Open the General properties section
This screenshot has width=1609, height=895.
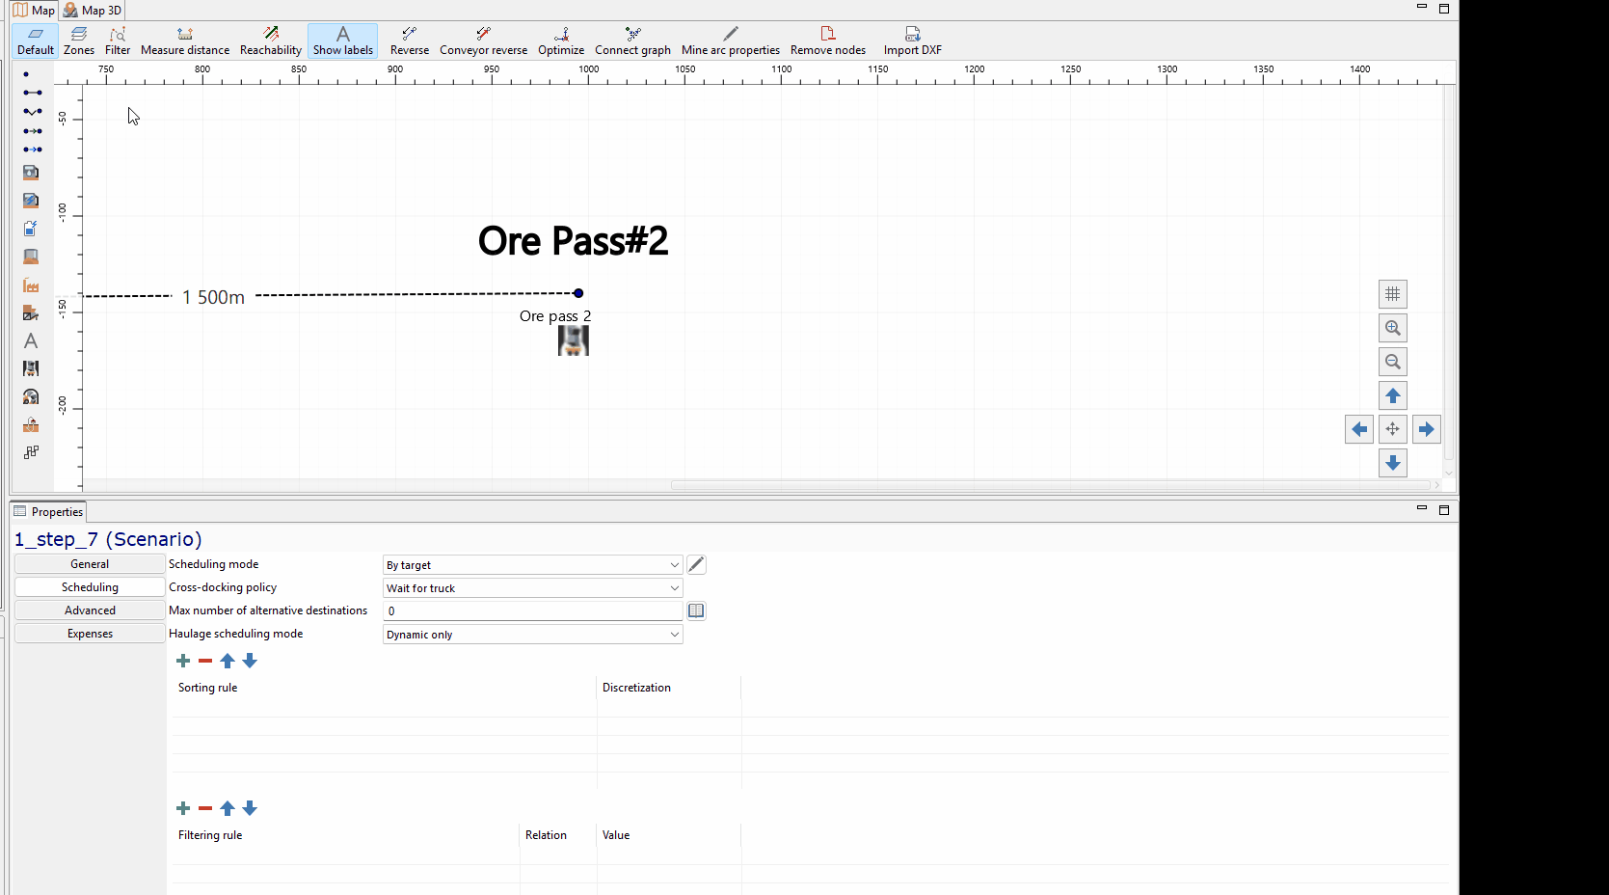coord(90,564)
